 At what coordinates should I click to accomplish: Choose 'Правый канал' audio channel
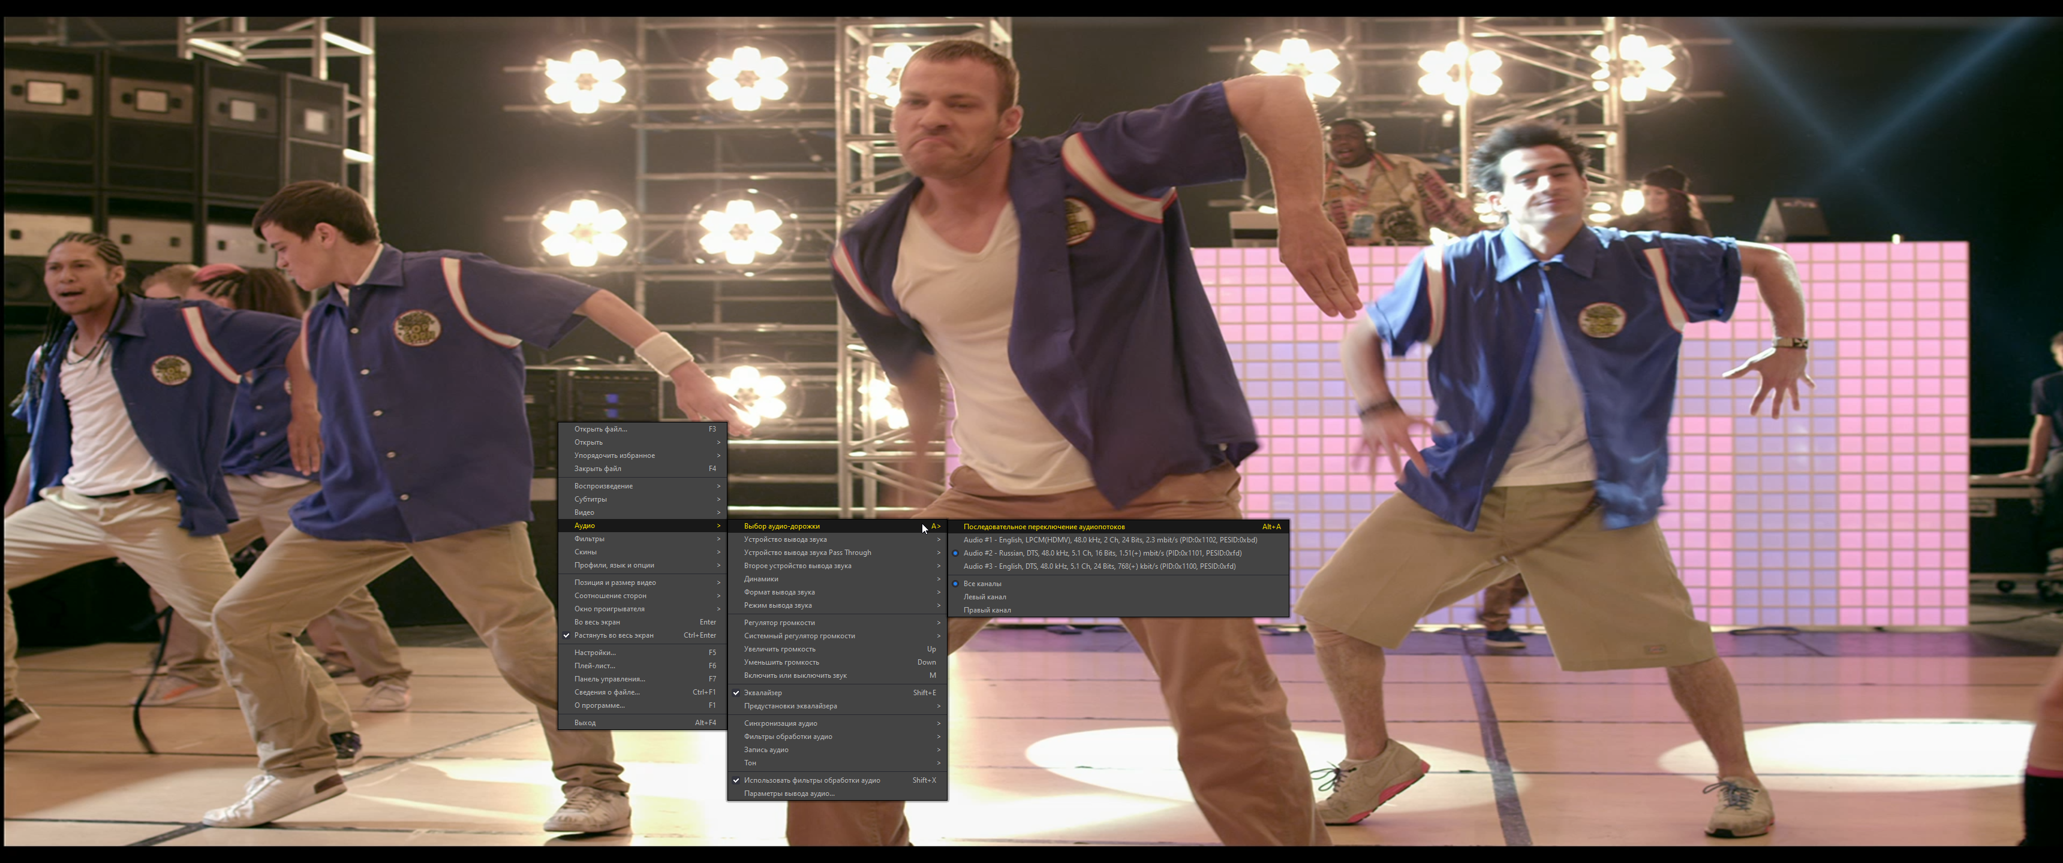coord(987,610)
